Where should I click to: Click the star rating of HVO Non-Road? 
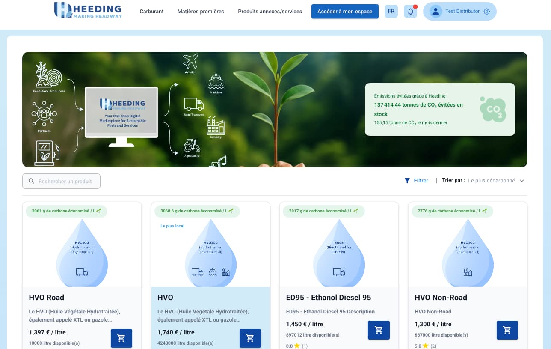[x=425, y=346]
